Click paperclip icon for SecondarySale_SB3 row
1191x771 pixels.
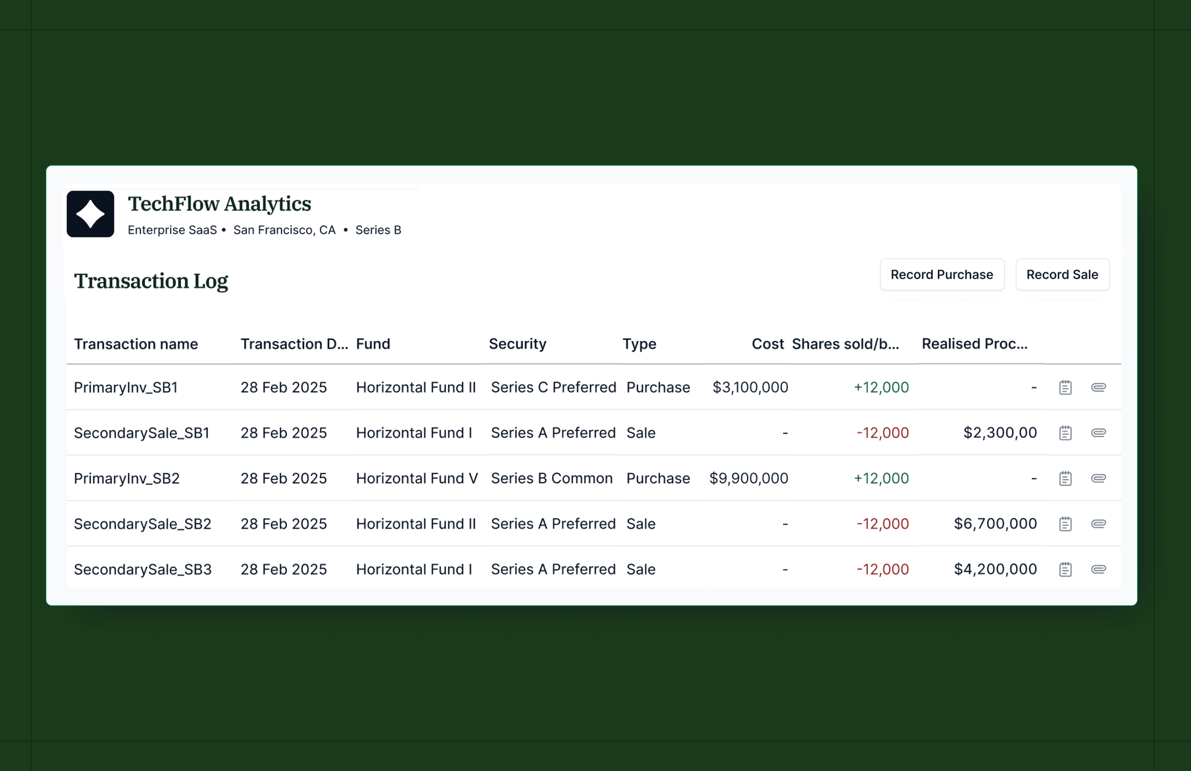click(x=1098, y=569)
